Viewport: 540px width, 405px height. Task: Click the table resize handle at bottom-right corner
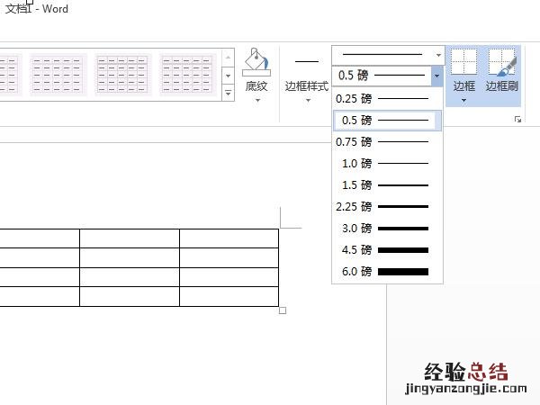283,310
